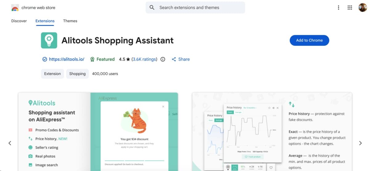Click the 4.5 star rating text
This screenshot has height=171, width=370.
click(x=125, y=59)
